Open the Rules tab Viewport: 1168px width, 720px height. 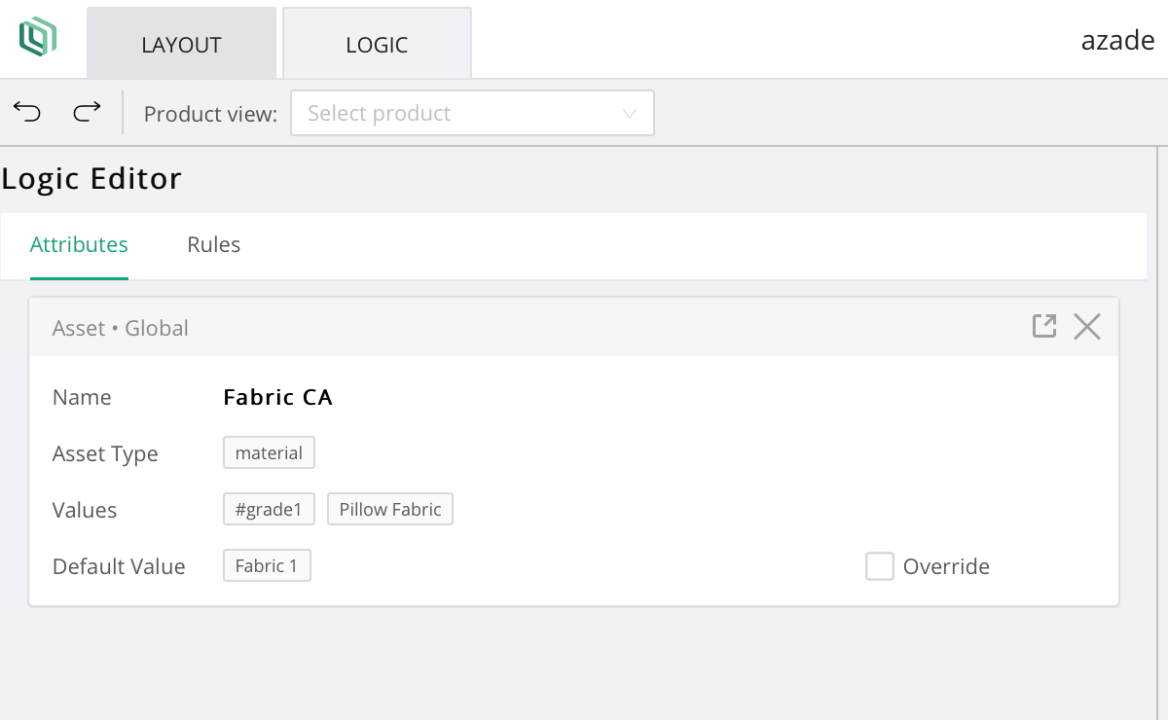pos(213,244)
